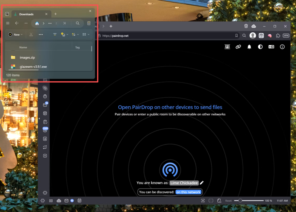The width and height of the screenshot is (296, 212).
Task: Open the Calendar panel in browser sidebar
Action: tap(45, 113)
